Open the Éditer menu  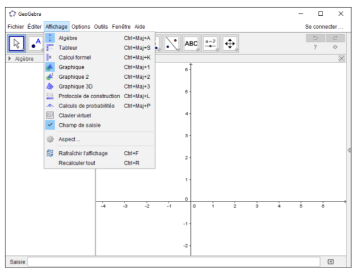coord(35,27)
